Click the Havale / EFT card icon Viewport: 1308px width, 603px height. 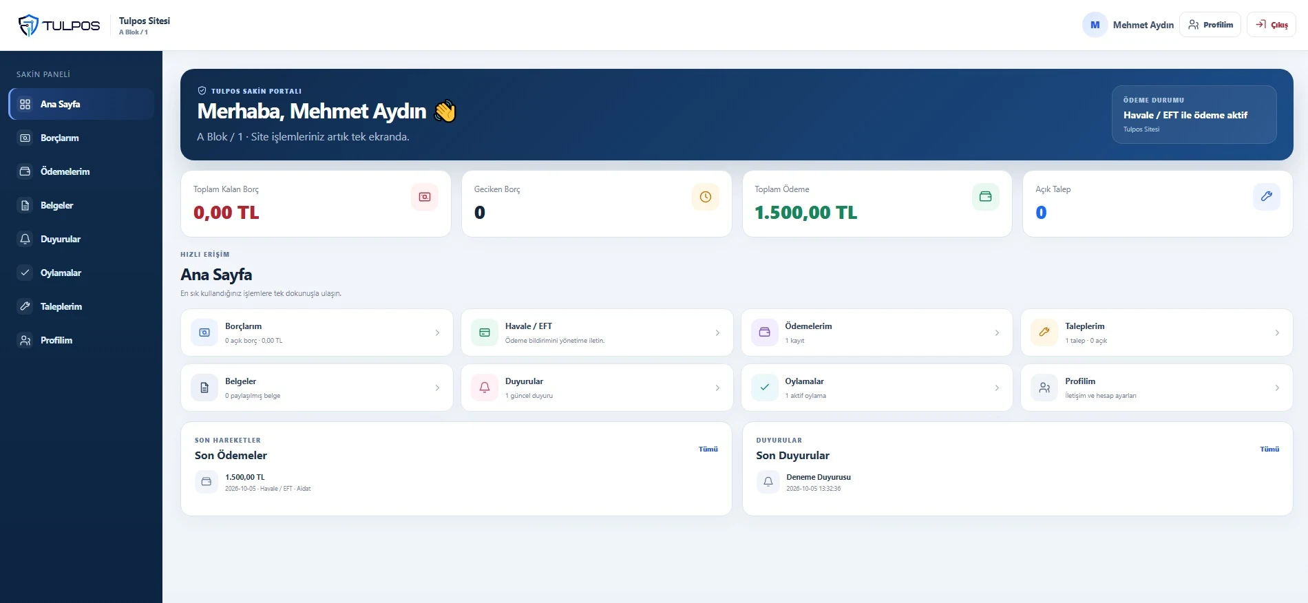tap(485, 332)
